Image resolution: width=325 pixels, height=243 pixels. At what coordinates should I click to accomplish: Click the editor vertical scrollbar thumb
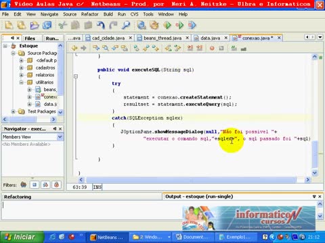(315, 154)
